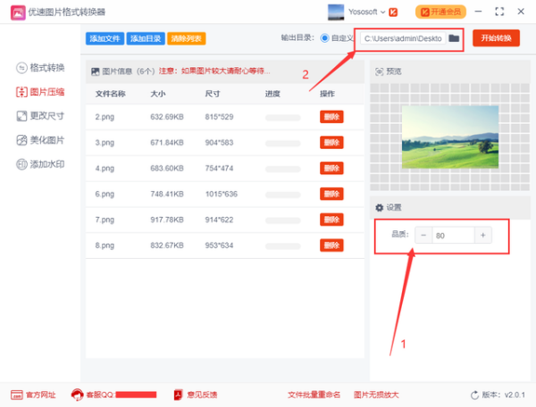
Task: Click the 添加目录 button
Action: (x=146, y=38)
